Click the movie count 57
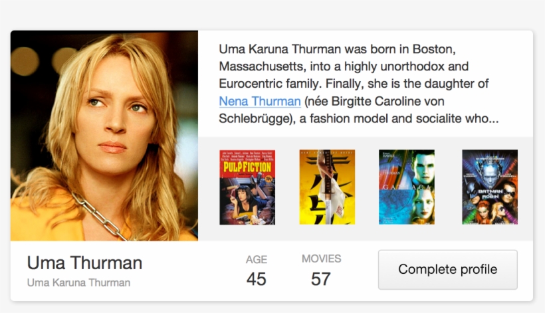Image resolution: width=545 pixels, height=313 pixels. tap(321, 279)
